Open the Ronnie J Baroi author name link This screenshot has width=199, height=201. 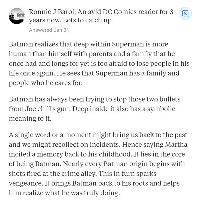tap(51, 12)
